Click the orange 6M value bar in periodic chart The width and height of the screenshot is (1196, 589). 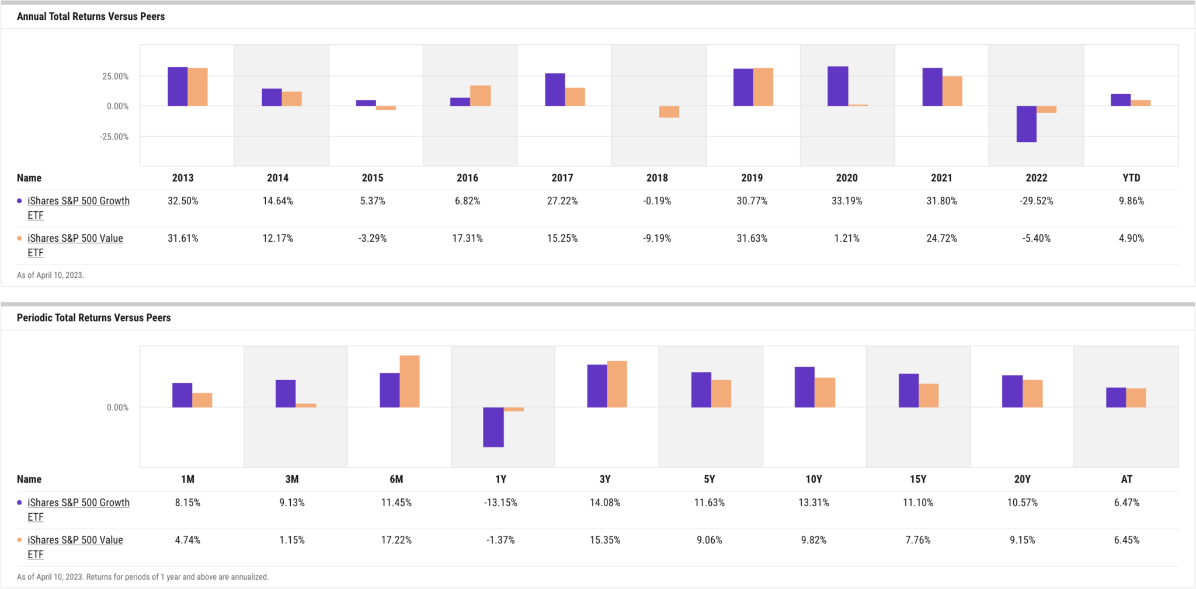(409, 381)
